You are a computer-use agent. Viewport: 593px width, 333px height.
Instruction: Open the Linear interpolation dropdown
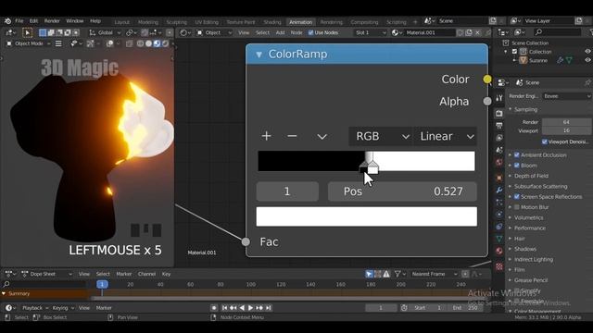coord(445,136)
